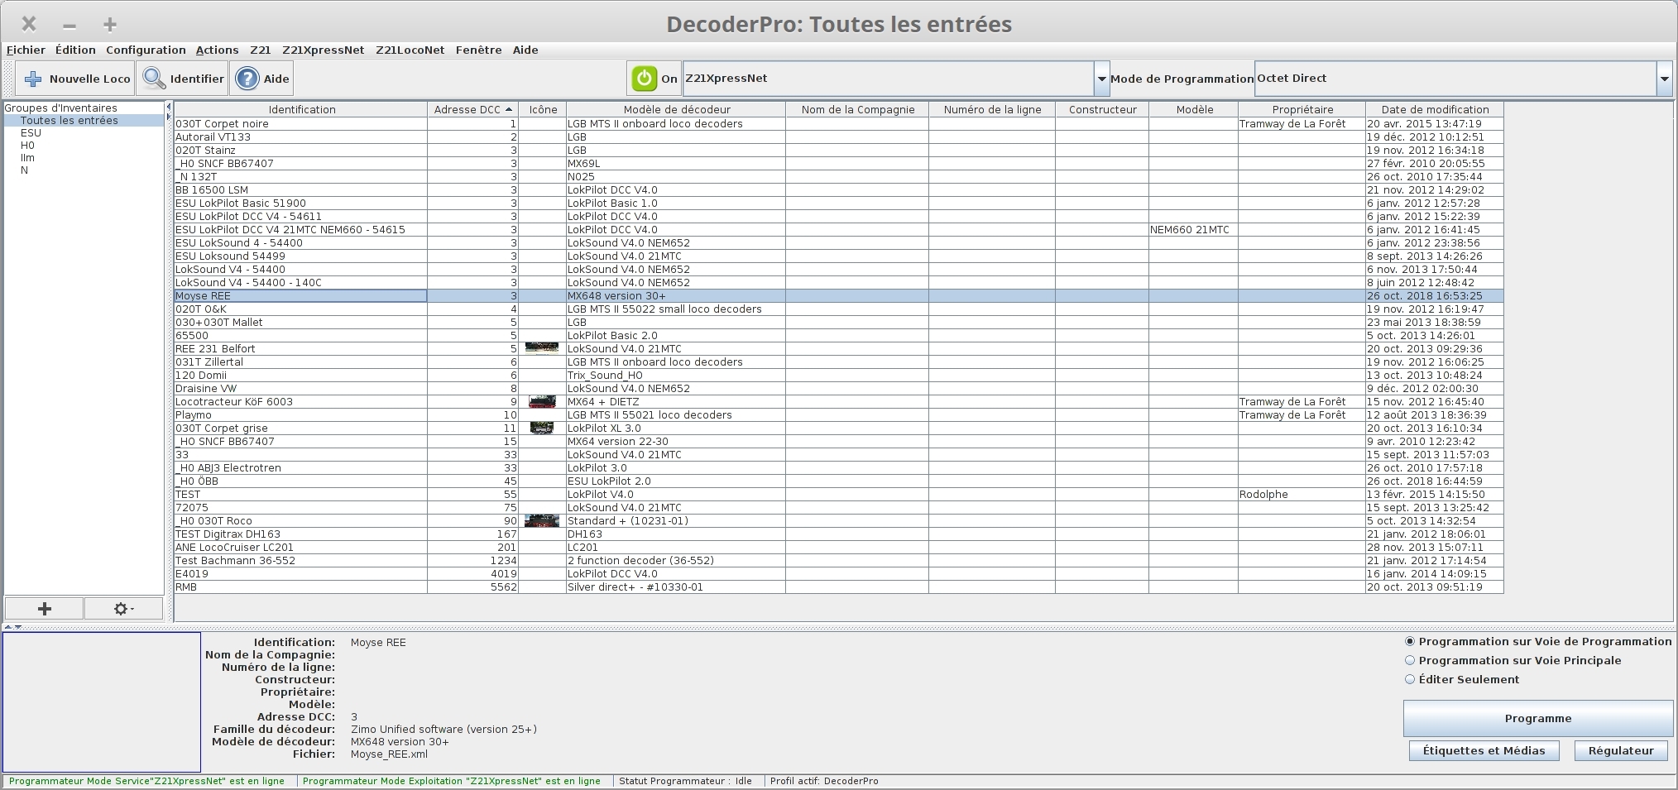
Task: Open the Édition menu
Action: click(x=75, y=50)
